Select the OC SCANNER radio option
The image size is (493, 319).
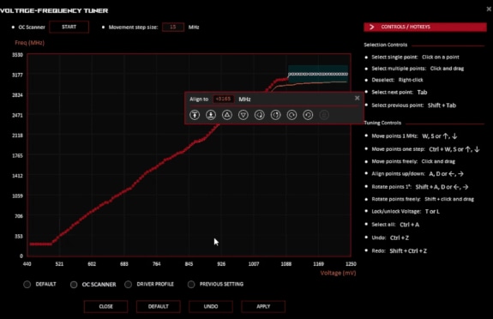74,285
